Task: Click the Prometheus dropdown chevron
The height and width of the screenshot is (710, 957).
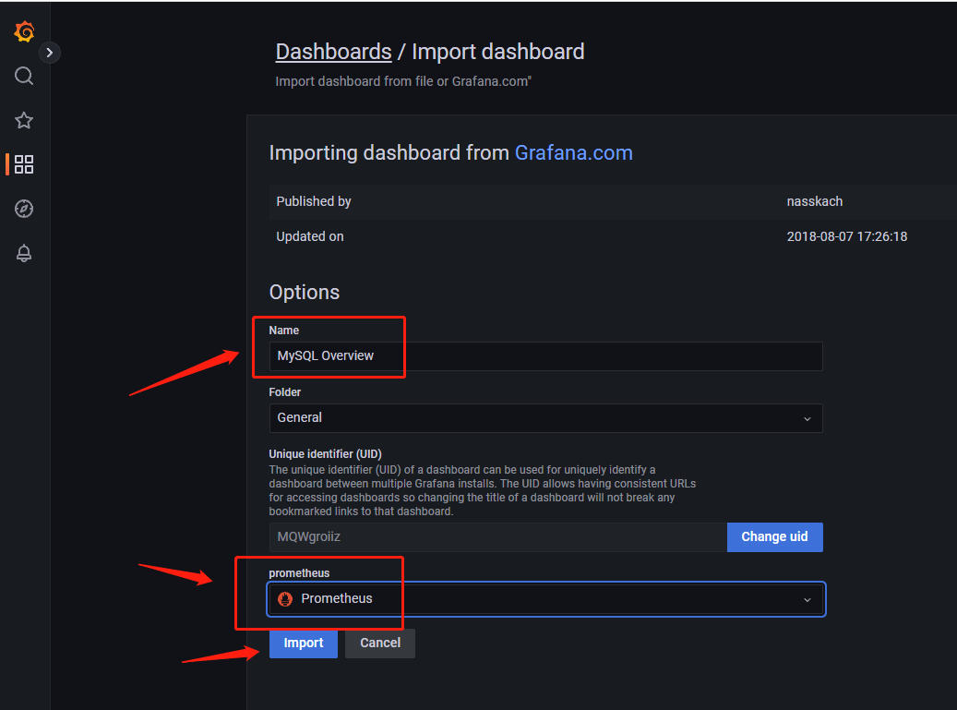Action: [807, 599]
